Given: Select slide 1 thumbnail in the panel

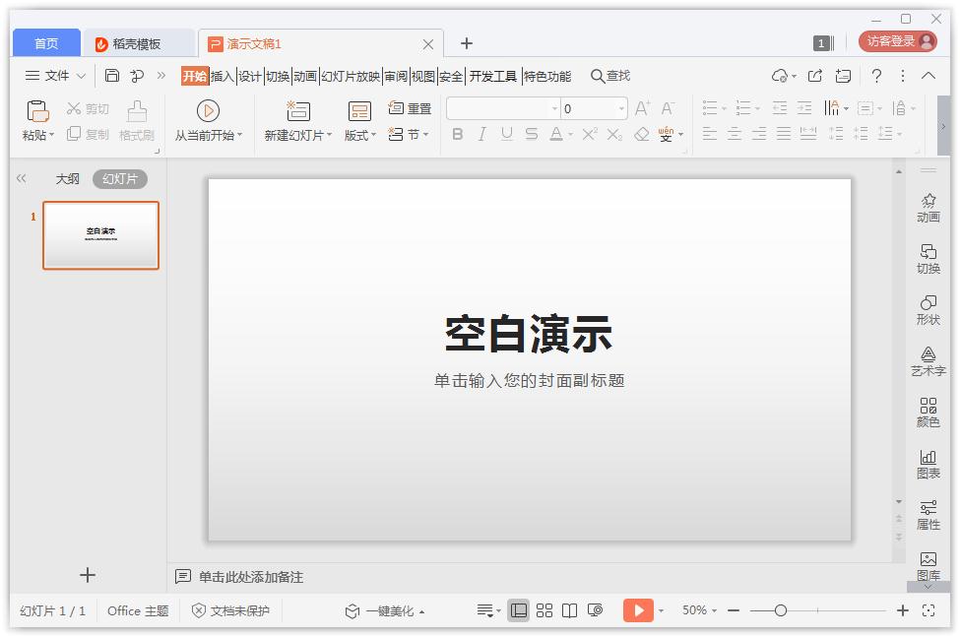Looking at the screenshot, I should [100, 234].
